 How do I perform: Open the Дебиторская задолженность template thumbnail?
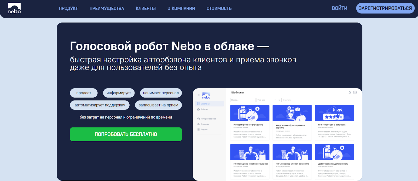334,152
